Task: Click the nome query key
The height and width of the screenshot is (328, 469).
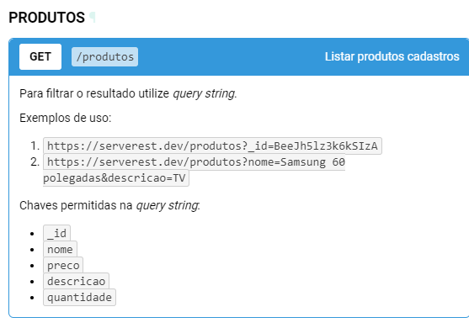Action: (60, 250)
